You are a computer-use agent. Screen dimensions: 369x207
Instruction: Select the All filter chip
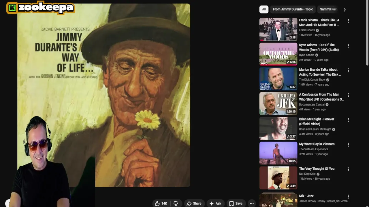coord(264,9)
